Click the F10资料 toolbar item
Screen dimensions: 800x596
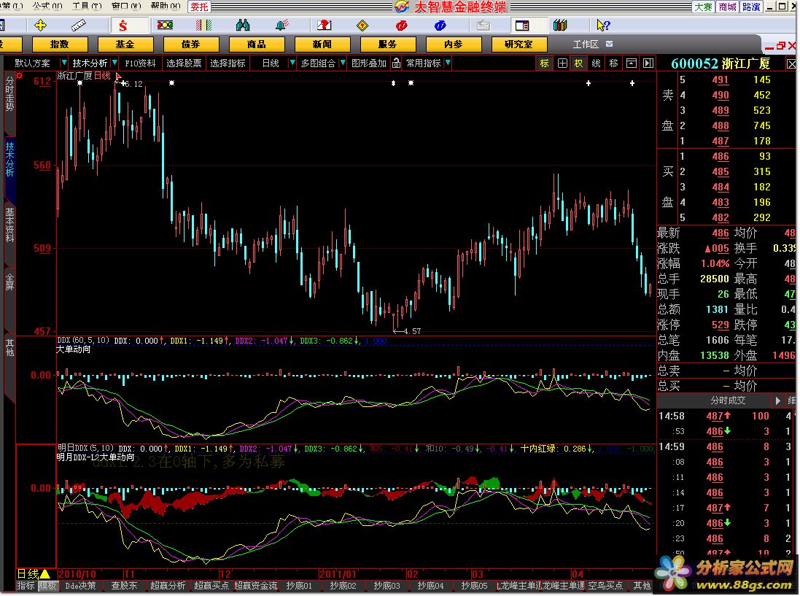point(140,63)
